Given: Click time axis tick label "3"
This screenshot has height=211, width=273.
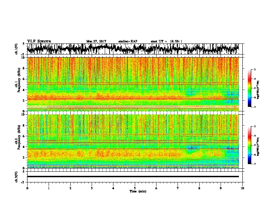Looking at the screenshot, I should tap(92, 188).
